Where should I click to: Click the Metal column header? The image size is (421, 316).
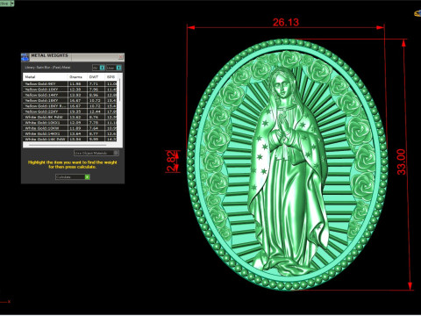[46, 77]
